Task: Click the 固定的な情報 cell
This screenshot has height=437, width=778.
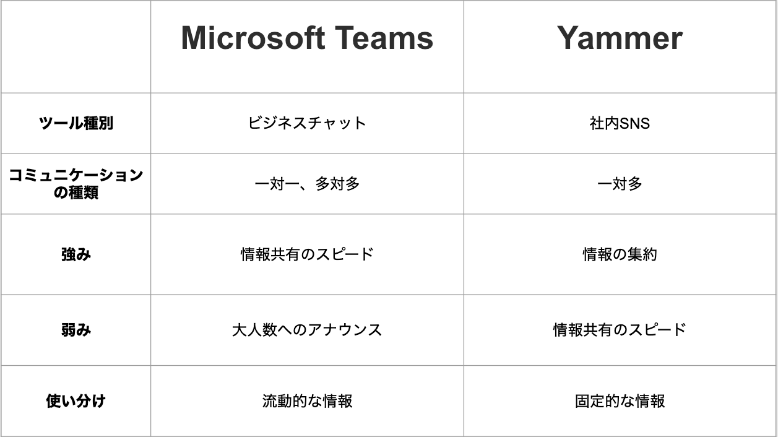Action: point(620,401)
